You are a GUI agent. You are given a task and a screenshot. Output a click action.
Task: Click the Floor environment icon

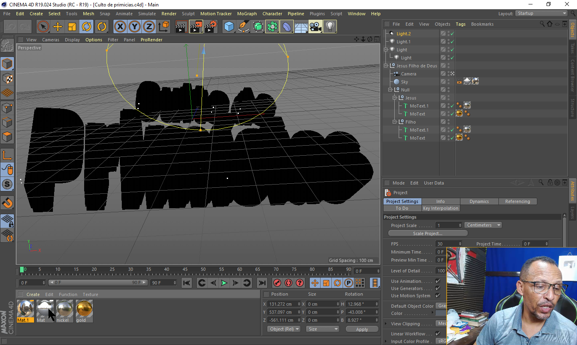click(x=301, y=27)
